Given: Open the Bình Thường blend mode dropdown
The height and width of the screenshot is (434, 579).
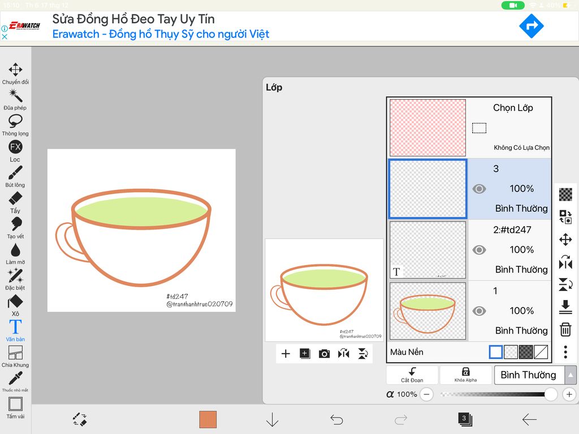Looking at the screenshot, I should tap(529, 375).
